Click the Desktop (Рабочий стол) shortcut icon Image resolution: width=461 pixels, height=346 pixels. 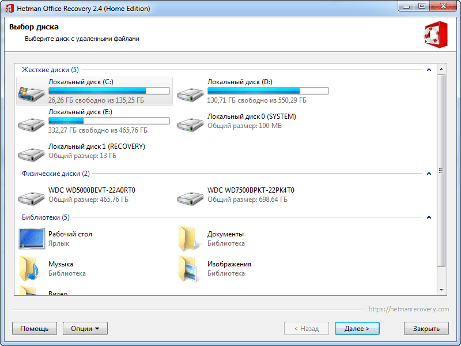[x=31, y=239]
